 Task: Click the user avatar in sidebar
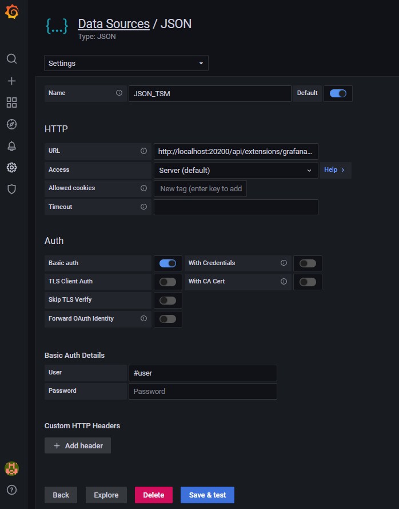click(x=11, y=468)
